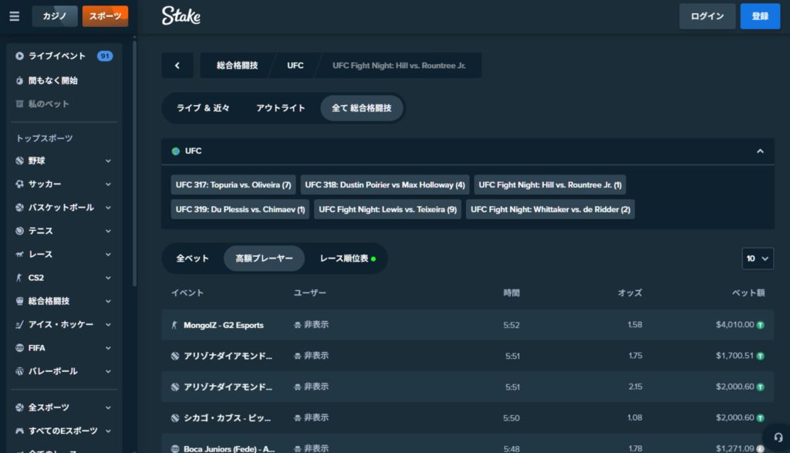Click the gamepad icon beside すべてのEスポーツ
Image resolution: width=790 pixels, height=453 pixels.
point(19,431)
